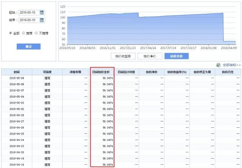
Task: Select the 2018-04-28 date cell
Action: click(x=17, y=115)
